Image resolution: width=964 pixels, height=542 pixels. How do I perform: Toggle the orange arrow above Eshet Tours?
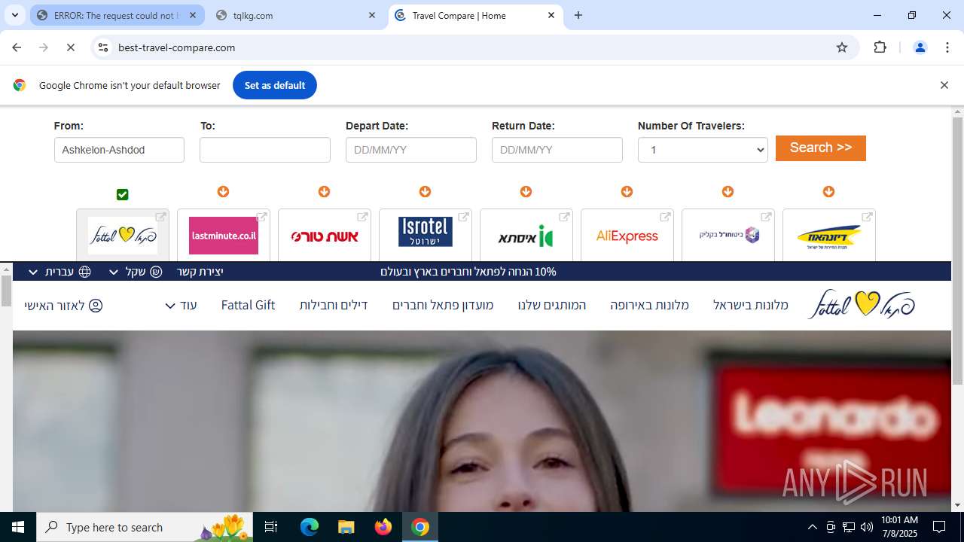[x=324, y=192]
